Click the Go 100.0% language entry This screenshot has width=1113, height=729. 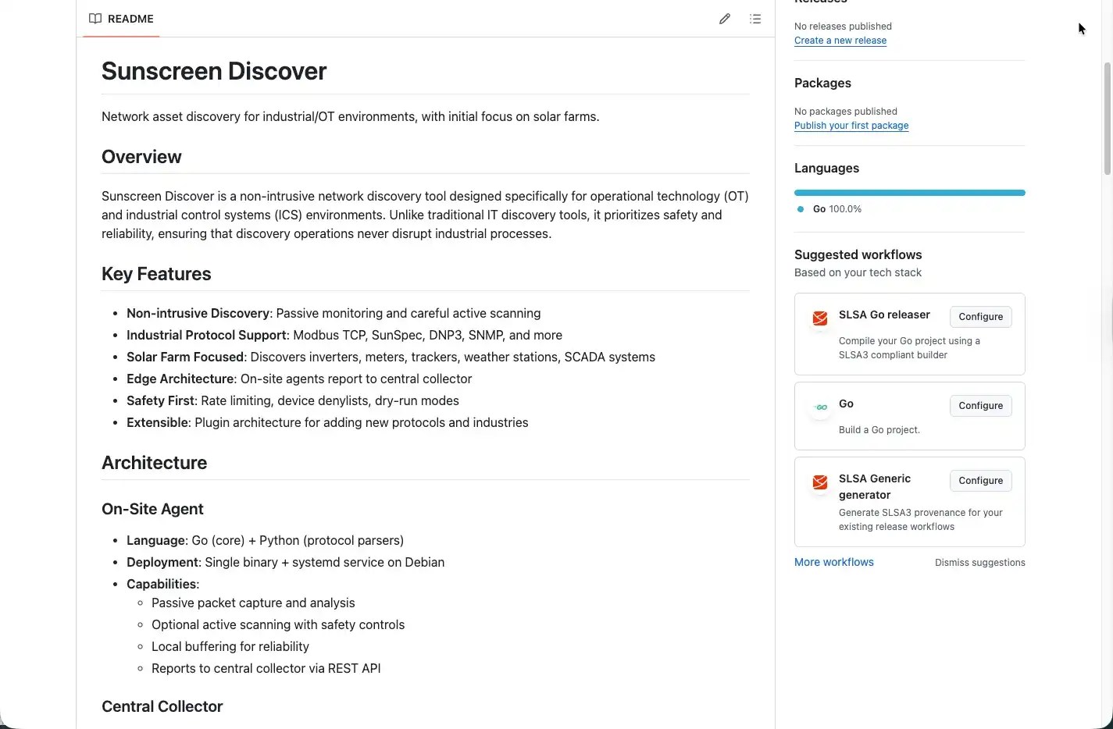(x=837, y=209)
